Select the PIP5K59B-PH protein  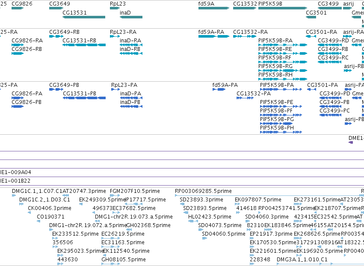pos(281,132)
